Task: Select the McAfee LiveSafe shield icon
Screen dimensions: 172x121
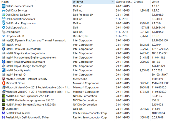Action: [3, 79]
